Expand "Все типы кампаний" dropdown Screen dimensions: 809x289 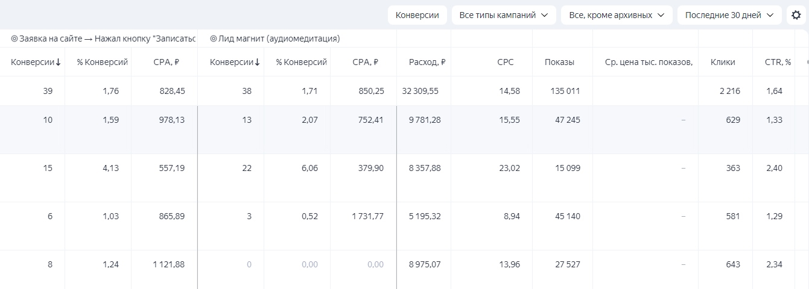click(x=504, y=15)
